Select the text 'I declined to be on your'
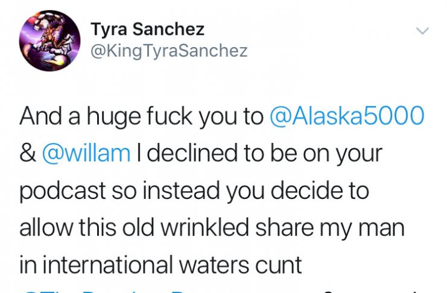Screen dimensions: 447x293 click(x=259, y=154)
